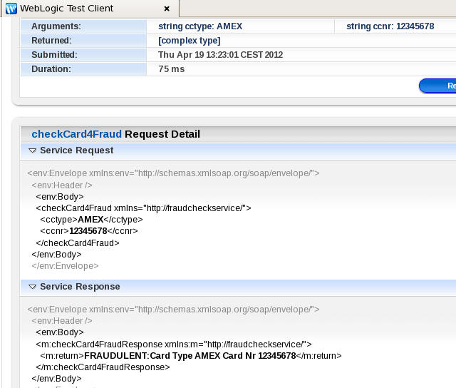Click the 75 ms duration value
This screenshot has height=388, width=456.
click(171, 69)
